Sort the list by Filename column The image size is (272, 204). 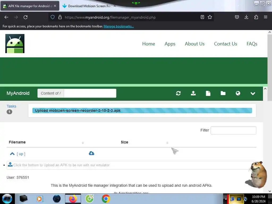click(x=17, y=142)
